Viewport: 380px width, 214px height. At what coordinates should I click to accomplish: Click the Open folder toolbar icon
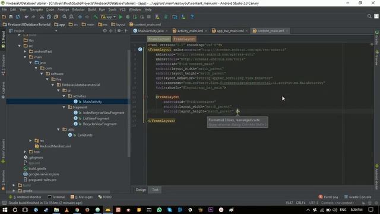tap(4, 17)
